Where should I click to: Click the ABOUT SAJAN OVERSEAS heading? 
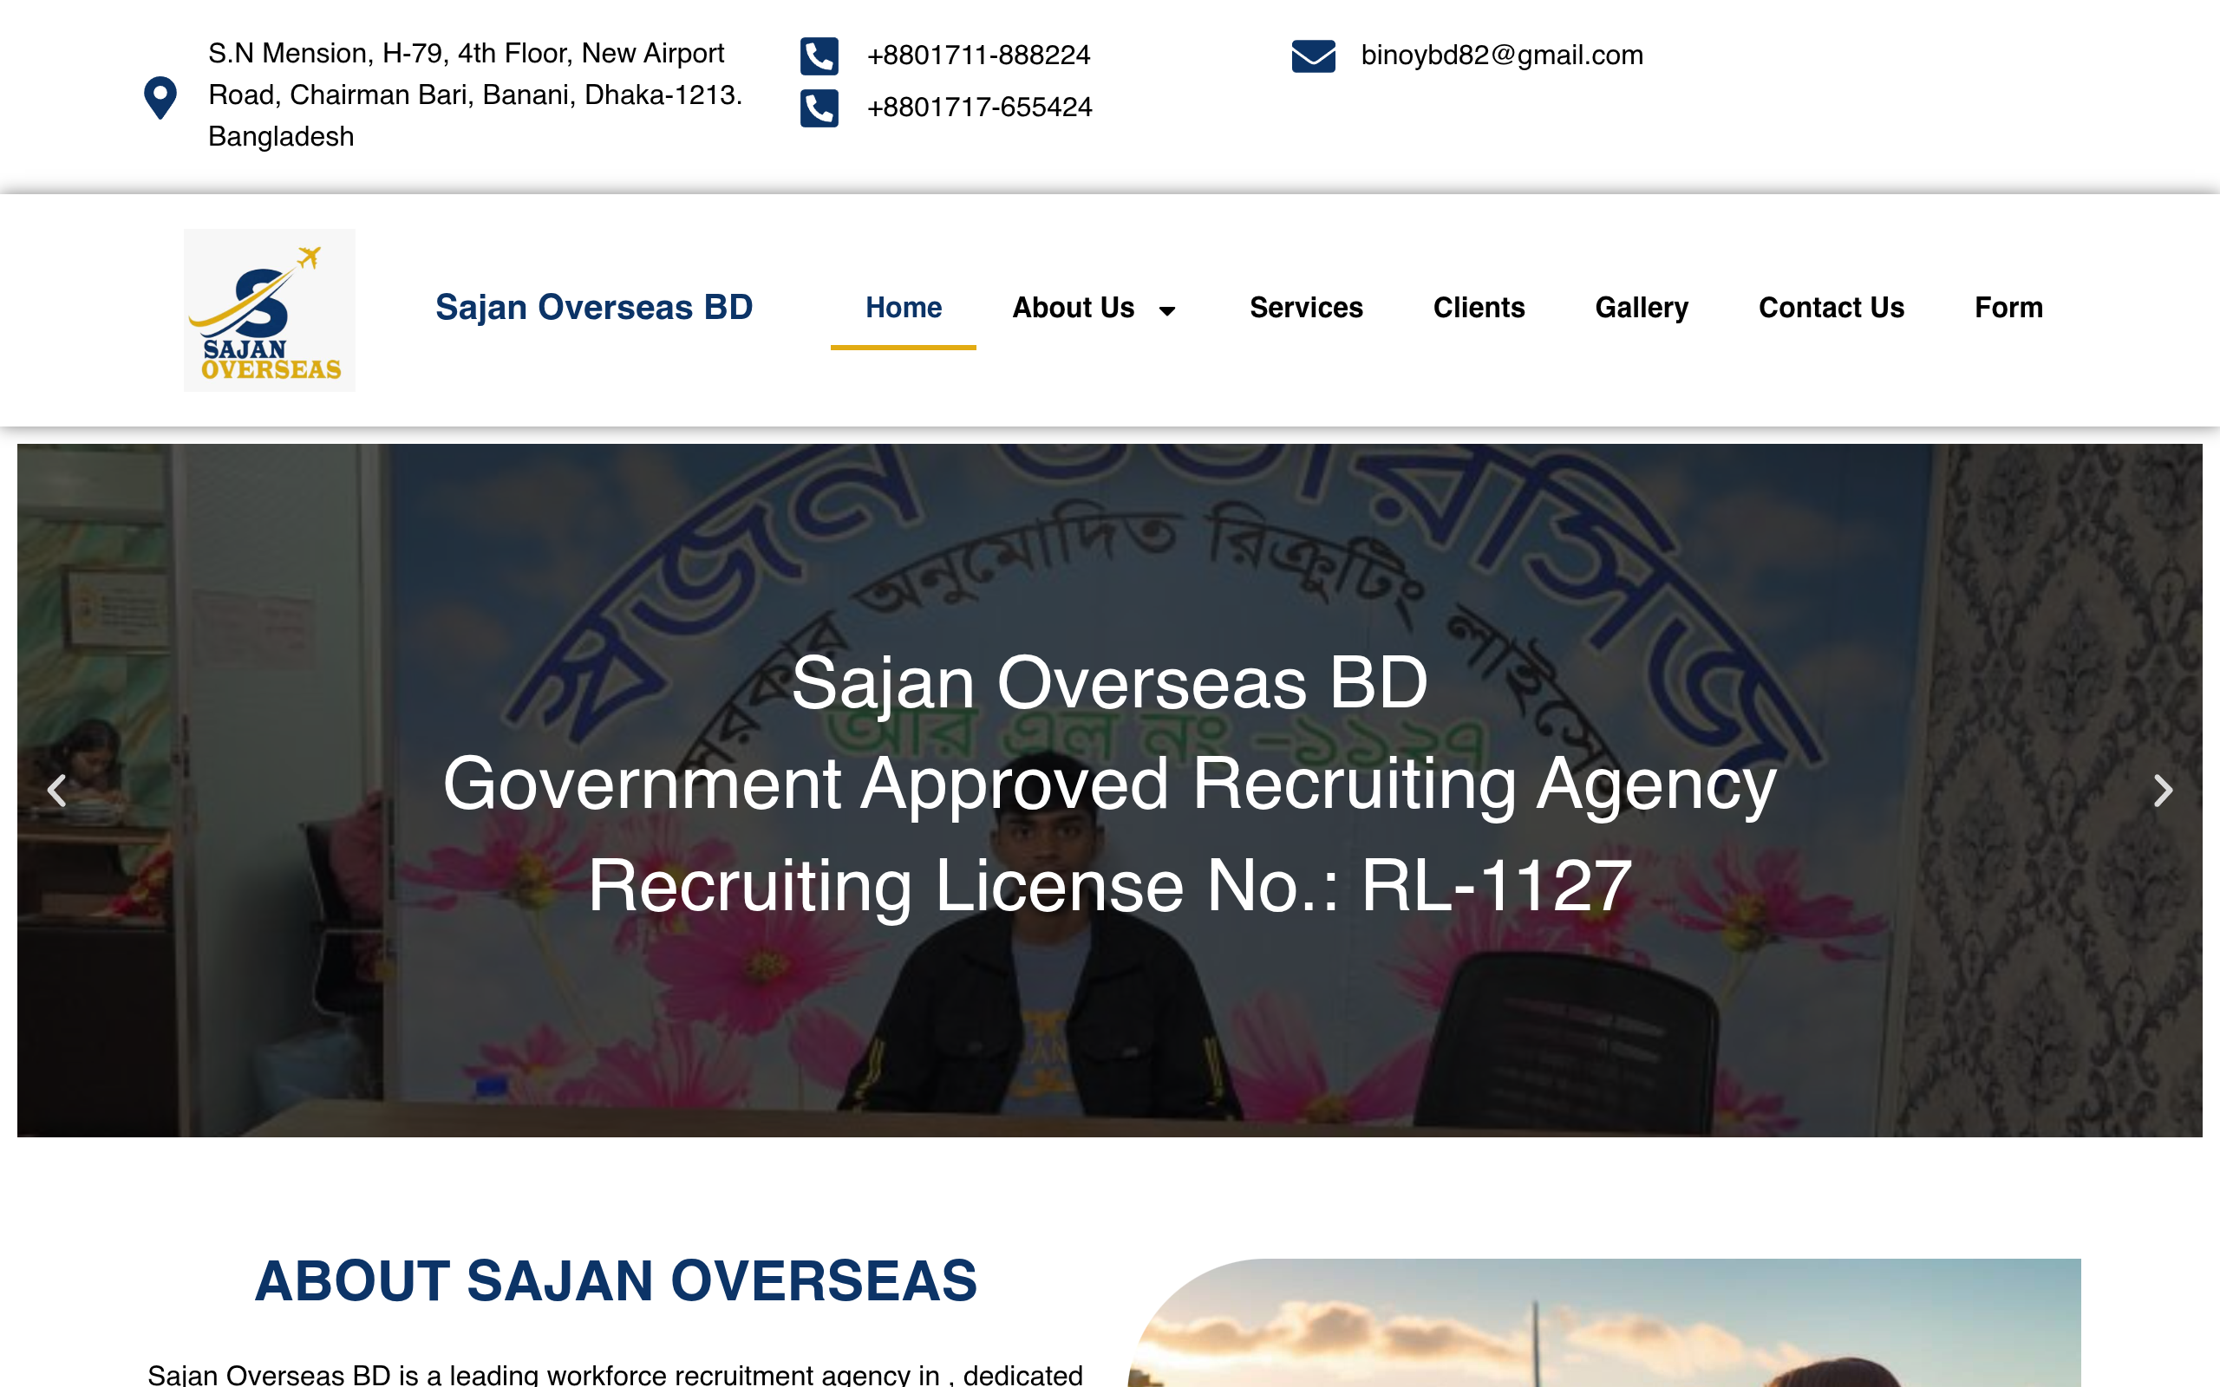click(616, 1281)
